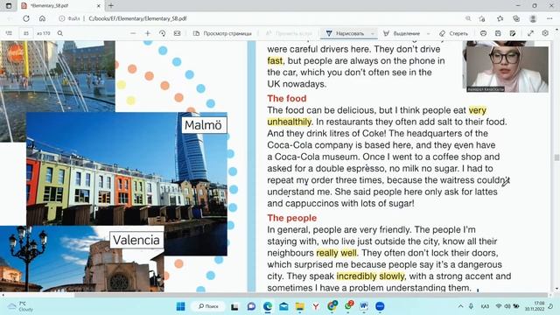Open File Explorer on taskbar
Viewport: 560px width, 315px height.
click(299, 306)
